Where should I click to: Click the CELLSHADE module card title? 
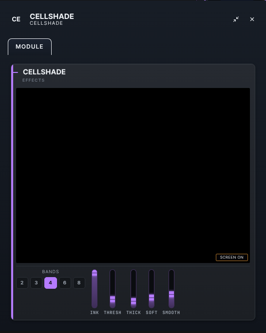point(44,72)
